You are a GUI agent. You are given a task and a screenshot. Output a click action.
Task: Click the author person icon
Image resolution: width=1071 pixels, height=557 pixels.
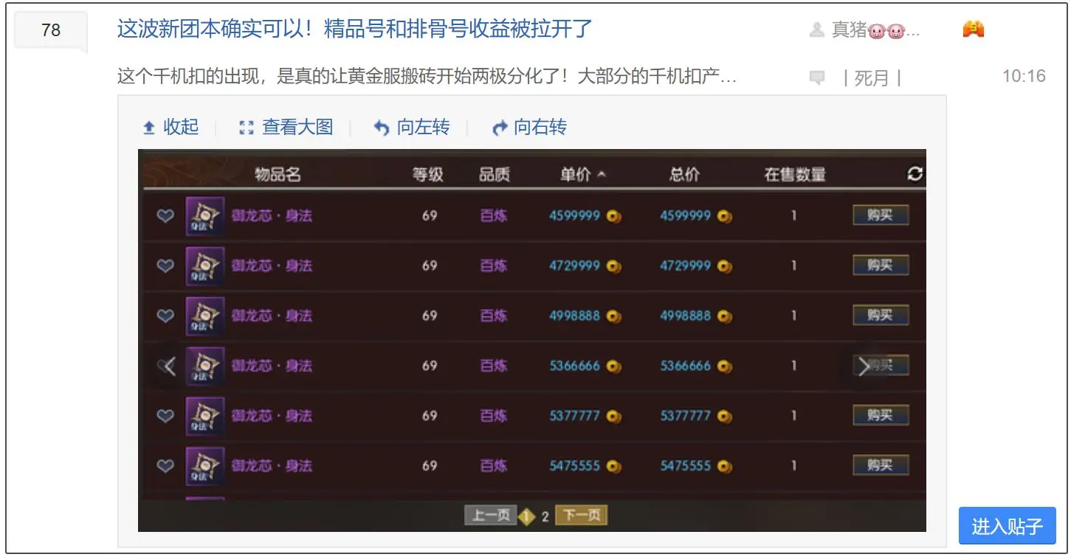click(817, 30)
